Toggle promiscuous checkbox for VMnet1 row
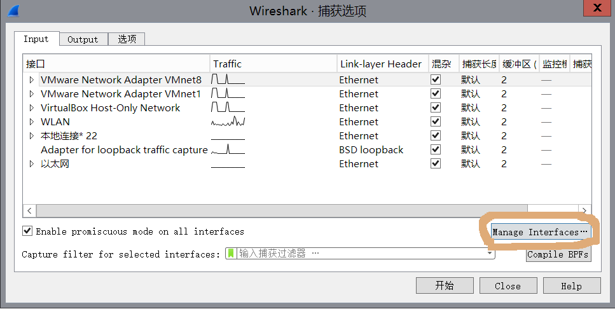The height and width of the screenshot is (309, 615). (436, 93)
